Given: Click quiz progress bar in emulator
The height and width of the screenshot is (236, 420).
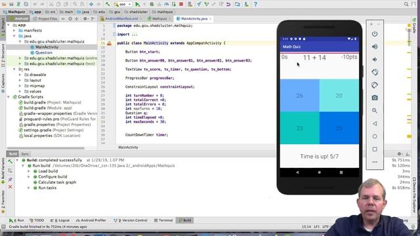Looking at the screenshot, I should click(x=320, y=53).
